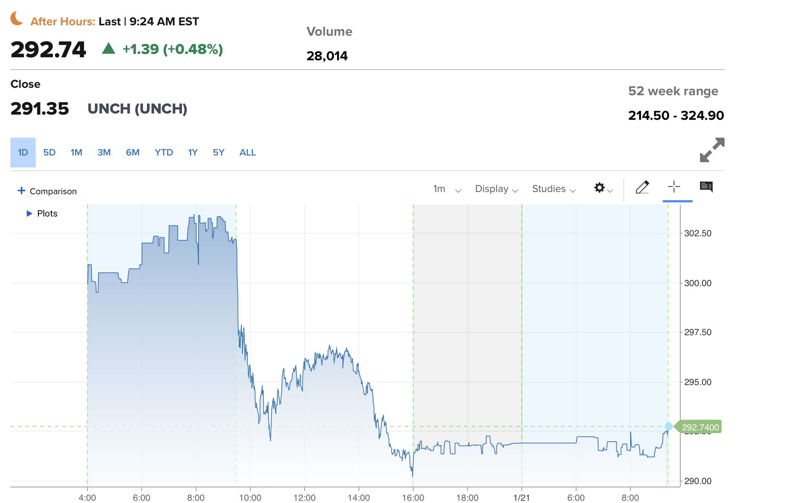This screenshot has height=503, width=790.
Task: Open the Display dropdown menu
Action: [496, 189]
